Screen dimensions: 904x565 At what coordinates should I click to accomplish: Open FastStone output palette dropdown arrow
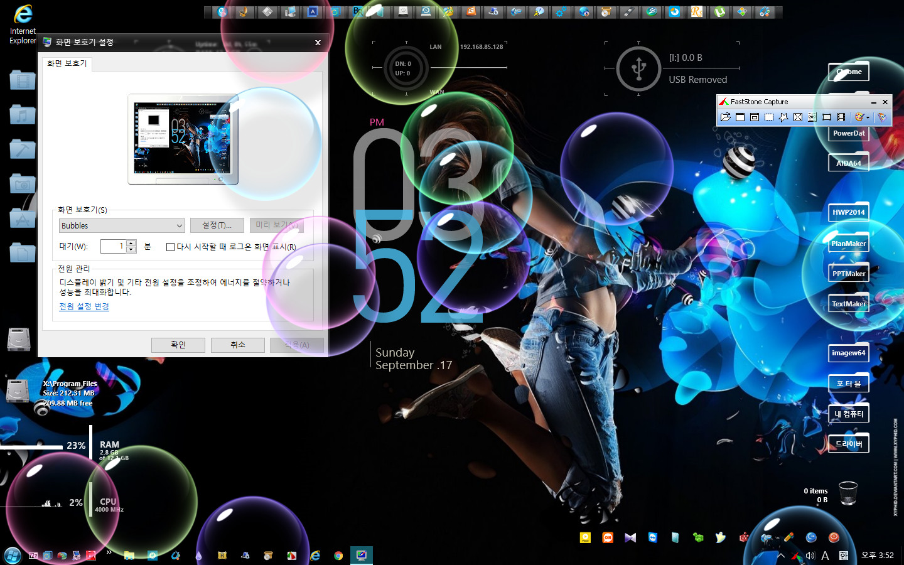[868, 117]
